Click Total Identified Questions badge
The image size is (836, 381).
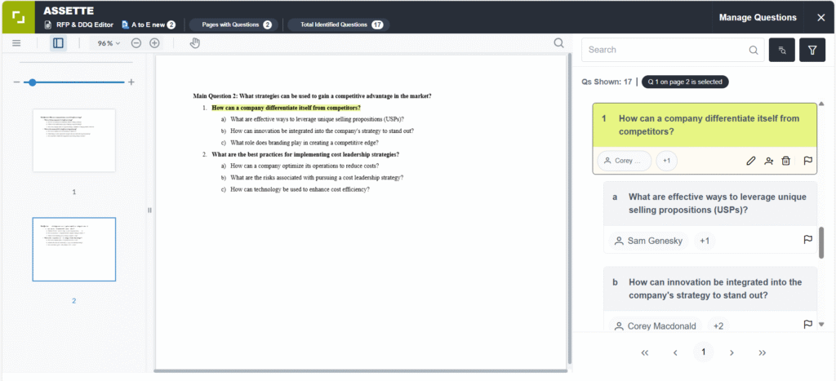pos(339,24)
